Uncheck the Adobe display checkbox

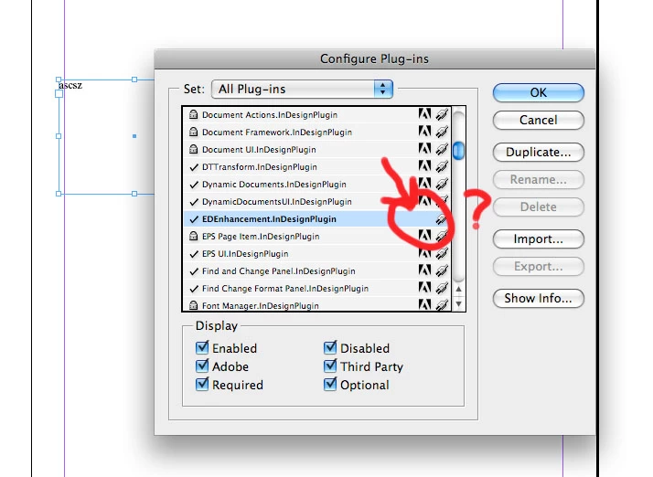point(202,366)
